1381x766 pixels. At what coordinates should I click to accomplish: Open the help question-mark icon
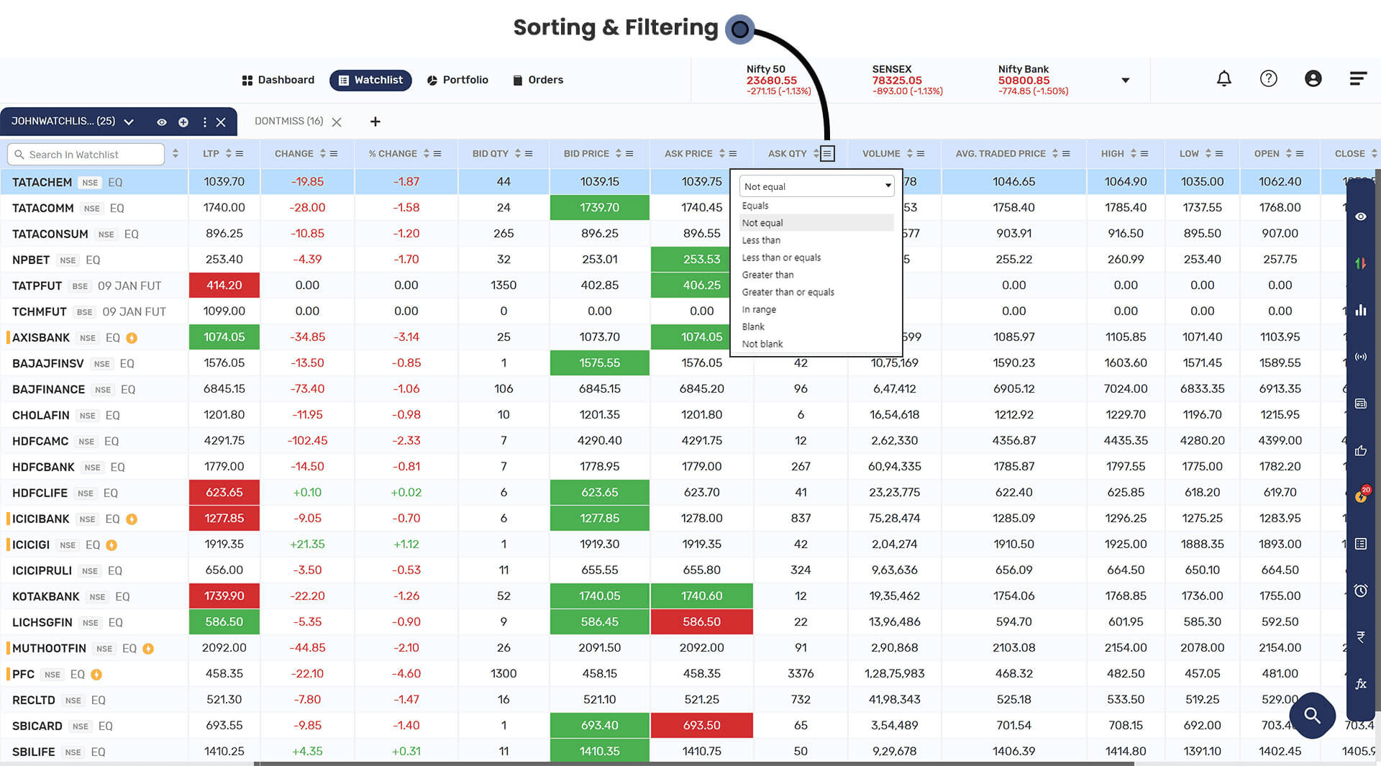[x=1269, y=78]
